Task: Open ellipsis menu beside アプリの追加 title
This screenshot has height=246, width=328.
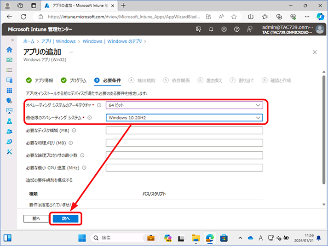Action: pyautogui.click(x=71, y=52)
